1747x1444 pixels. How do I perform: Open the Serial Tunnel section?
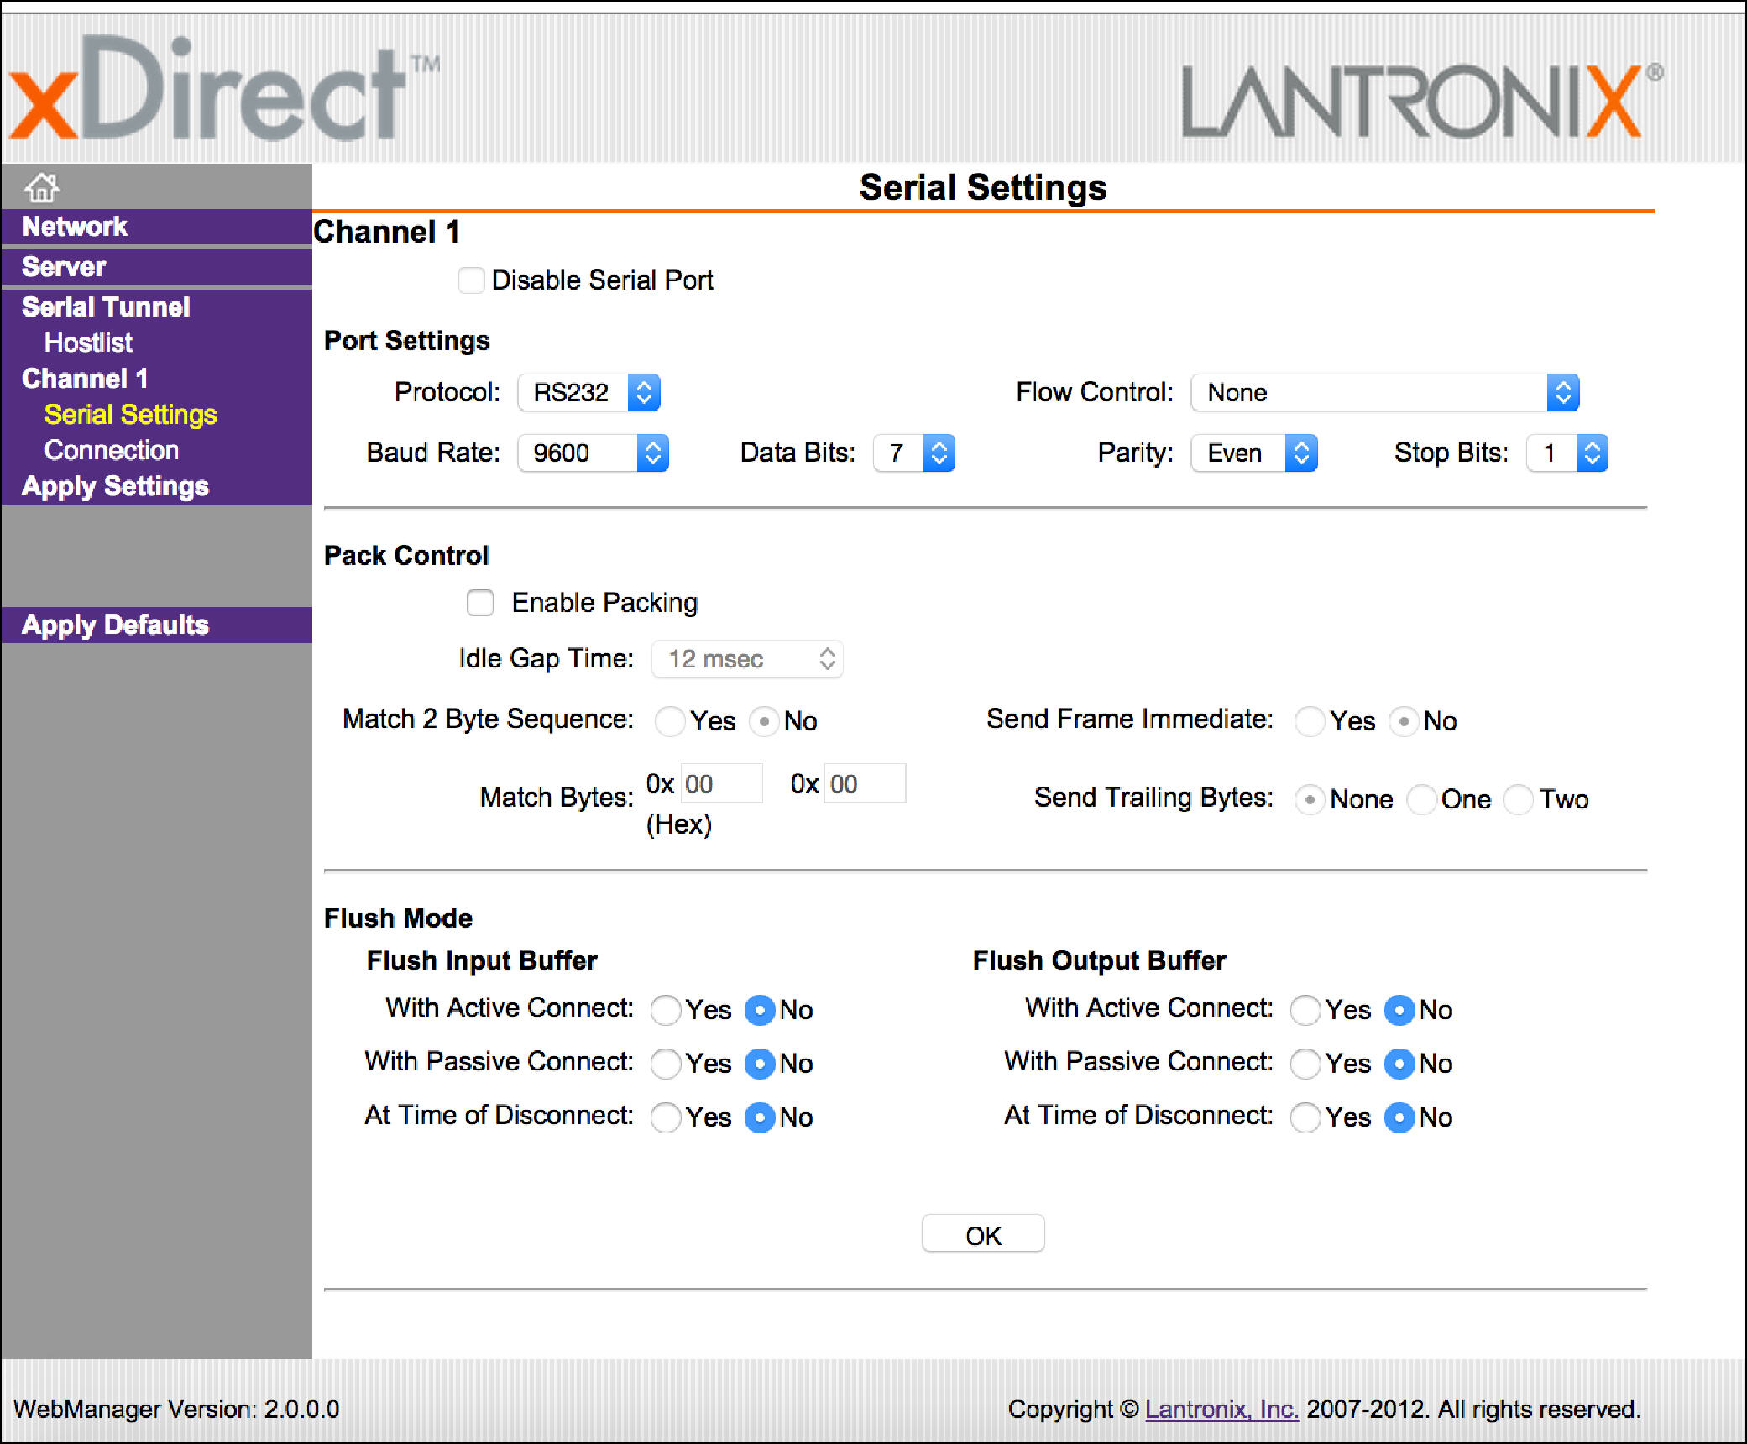coord(106,307)
